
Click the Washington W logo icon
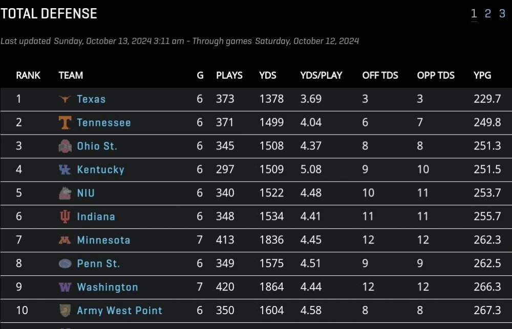pyautogui.click(x=65, y=288)
